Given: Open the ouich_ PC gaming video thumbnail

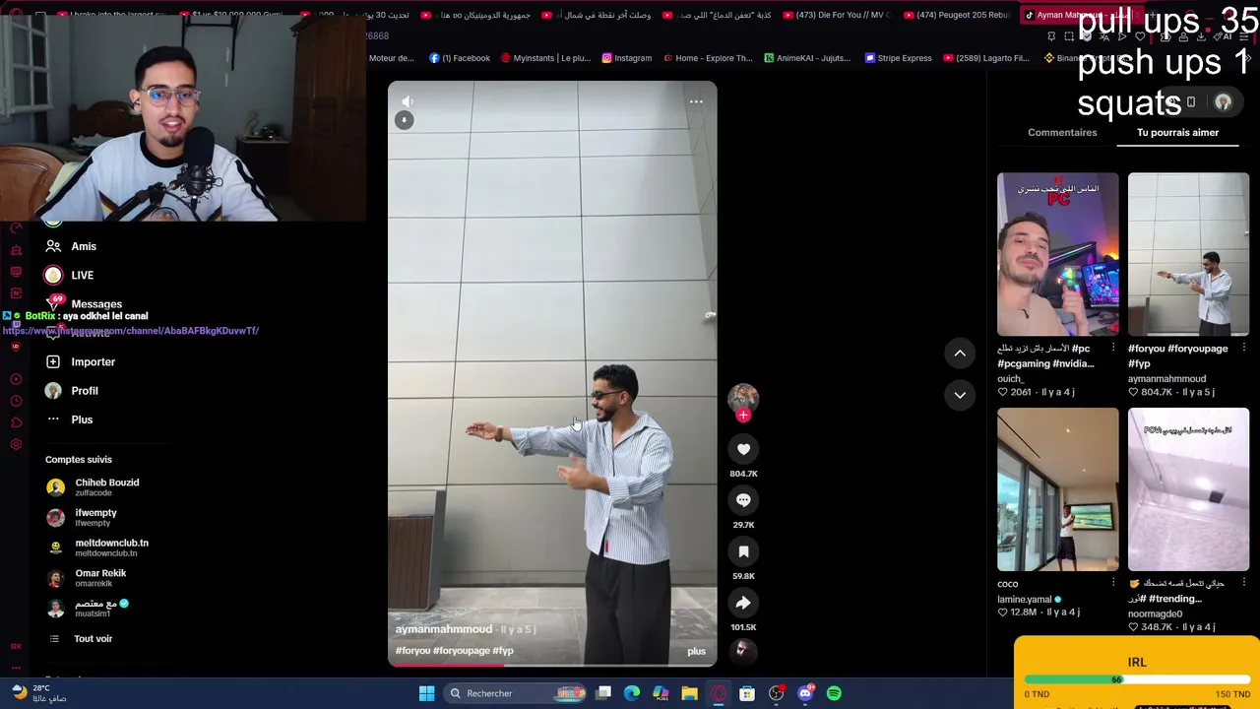Looking at the screenshot, I should [1058, 254].
